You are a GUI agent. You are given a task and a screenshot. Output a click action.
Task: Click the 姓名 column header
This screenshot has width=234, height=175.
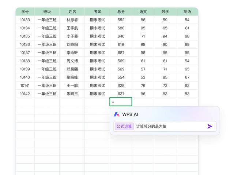point(72,12)
